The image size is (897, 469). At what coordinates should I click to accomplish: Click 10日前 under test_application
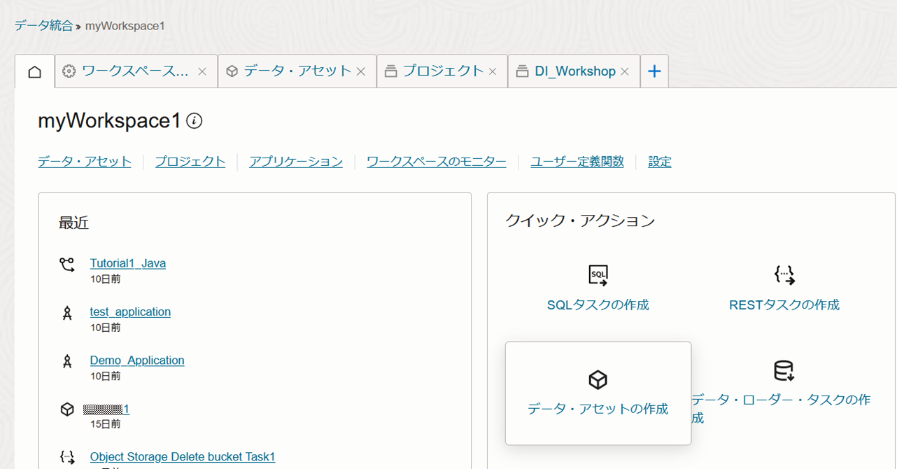(x=105, y=327)
